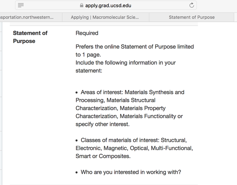
Task: Click the Prefers the online Statement paragraph
Action: tap(135, 50)
